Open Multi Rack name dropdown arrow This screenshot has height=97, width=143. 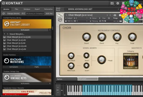click(x=66, y=9)
